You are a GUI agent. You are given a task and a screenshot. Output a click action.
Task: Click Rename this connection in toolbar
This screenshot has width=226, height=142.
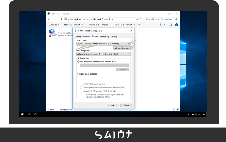99,25
